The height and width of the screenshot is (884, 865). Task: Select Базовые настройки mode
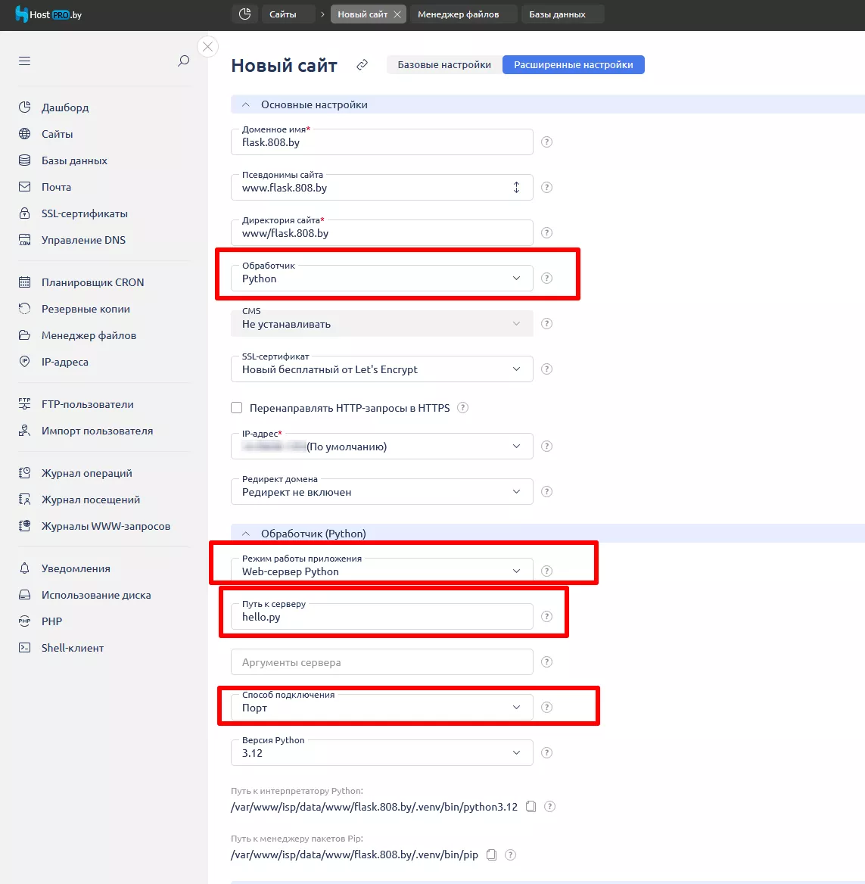[444, 65]
